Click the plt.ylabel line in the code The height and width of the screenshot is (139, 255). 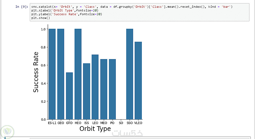click(x=67, y=14)
